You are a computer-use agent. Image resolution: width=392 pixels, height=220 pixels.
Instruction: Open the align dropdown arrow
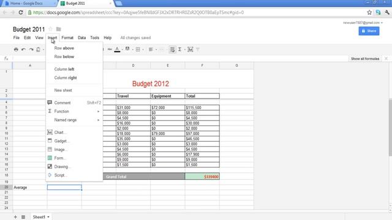pyautogui.click(x=156, y=50)
